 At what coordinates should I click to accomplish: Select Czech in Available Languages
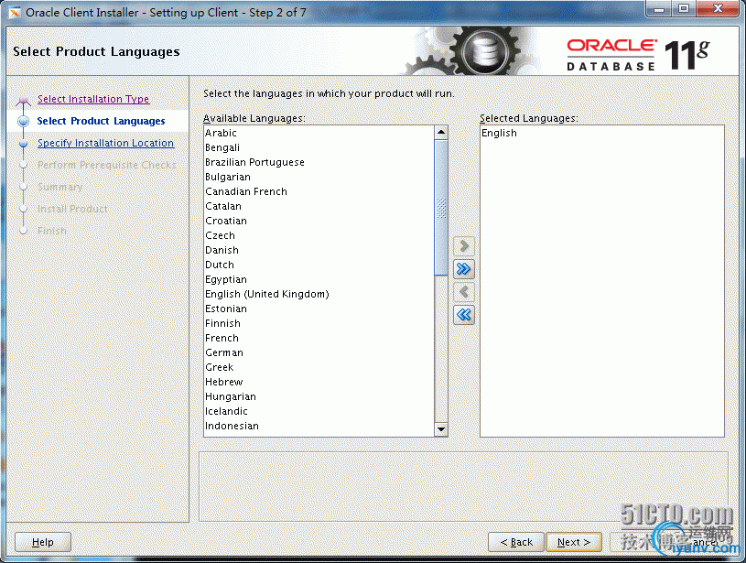tap(319, 235)
